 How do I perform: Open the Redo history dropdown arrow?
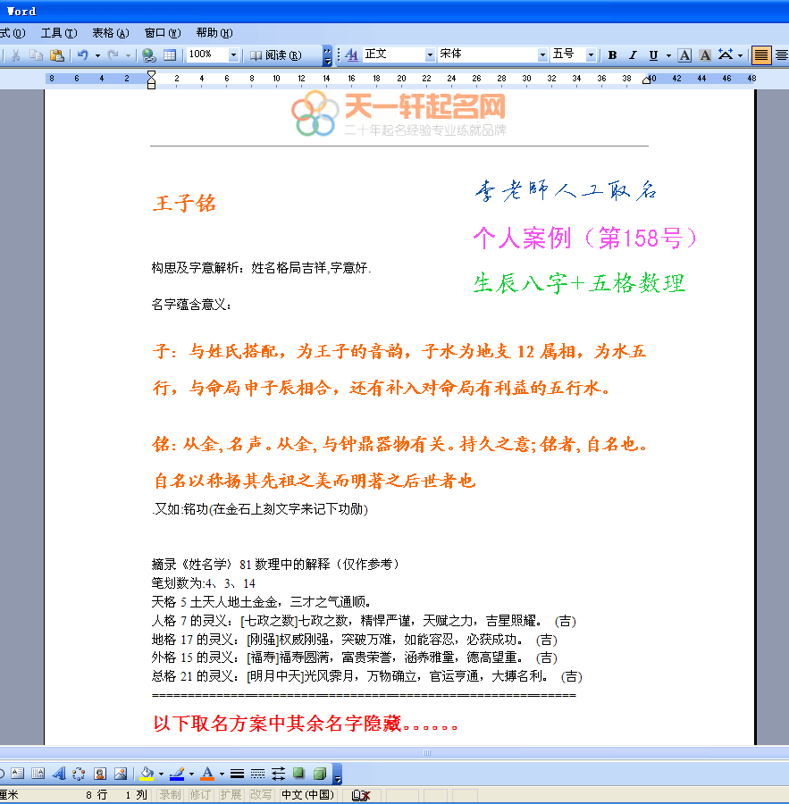point(129,55)
